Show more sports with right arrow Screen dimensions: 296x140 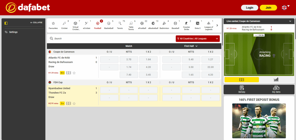pos(217,25)
